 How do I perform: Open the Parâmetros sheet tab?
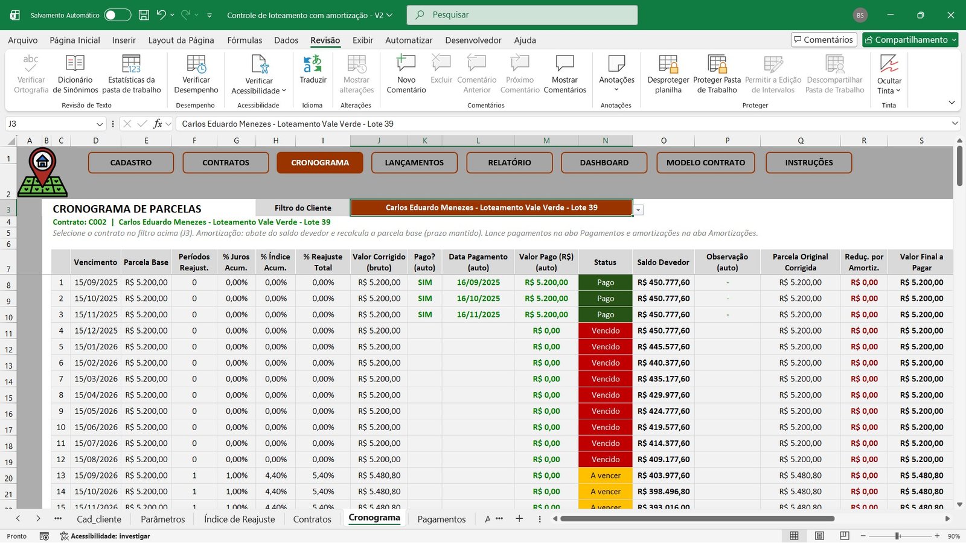pyautogui.click(x=163, y=519)
